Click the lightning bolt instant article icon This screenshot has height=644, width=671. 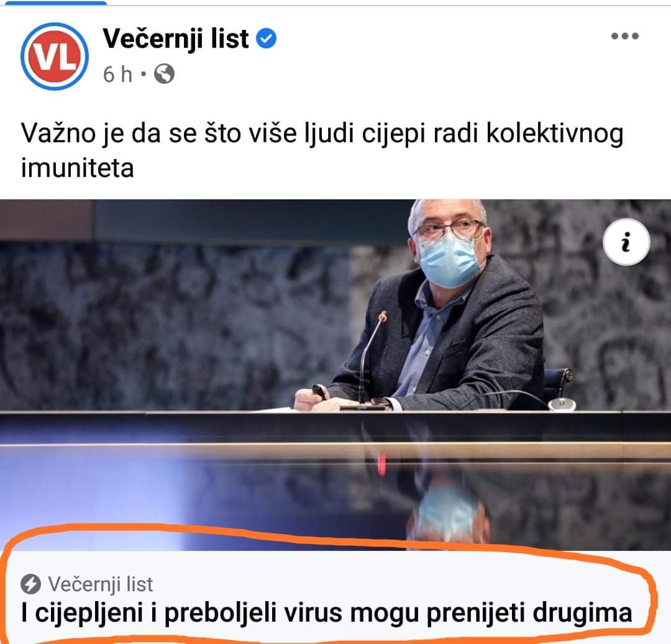(31, 584)
